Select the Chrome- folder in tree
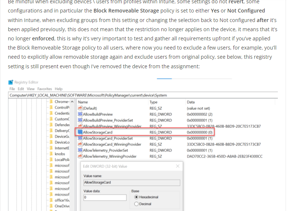Image resolution: width=287 pixels, height=211 pixels. tap(62, 102)
